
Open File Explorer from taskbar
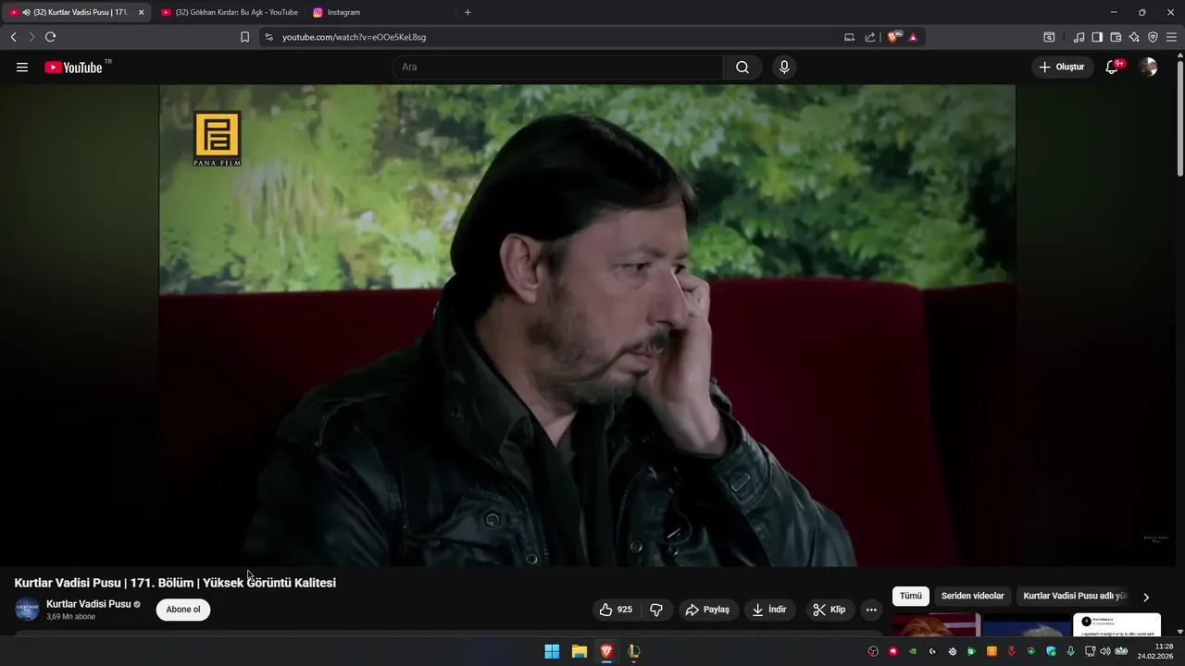pos(580,651)
